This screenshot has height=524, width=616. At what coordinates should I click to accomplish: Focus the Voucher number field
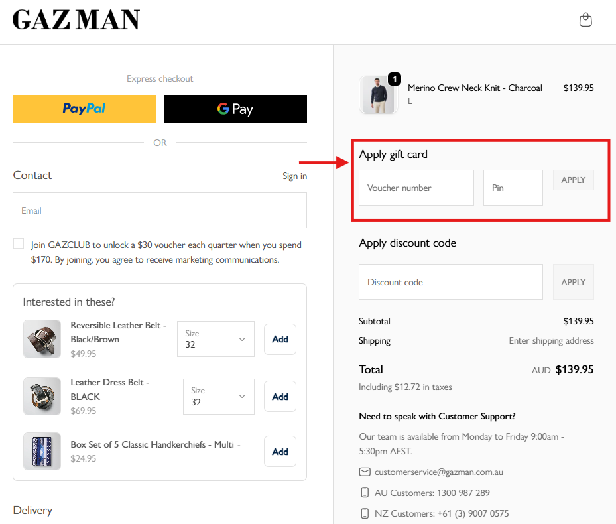[416, 188]
